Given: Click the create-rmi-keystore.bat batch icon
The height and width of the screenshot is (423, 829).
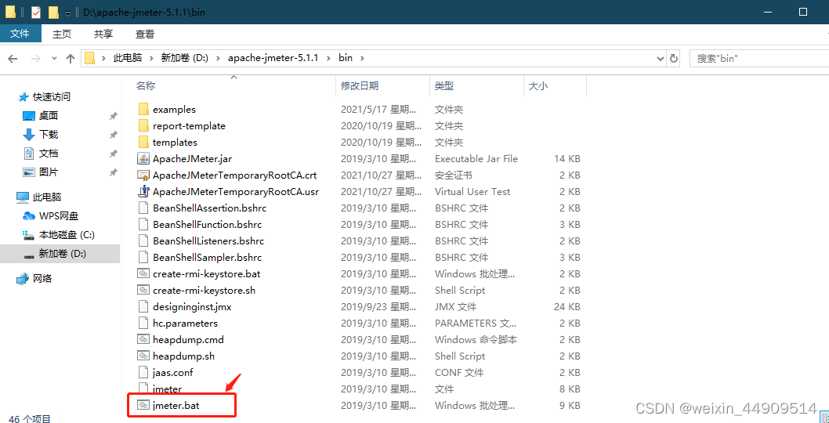Looking at the screenshot, I should pyautogui.click(x=143, y=274).
